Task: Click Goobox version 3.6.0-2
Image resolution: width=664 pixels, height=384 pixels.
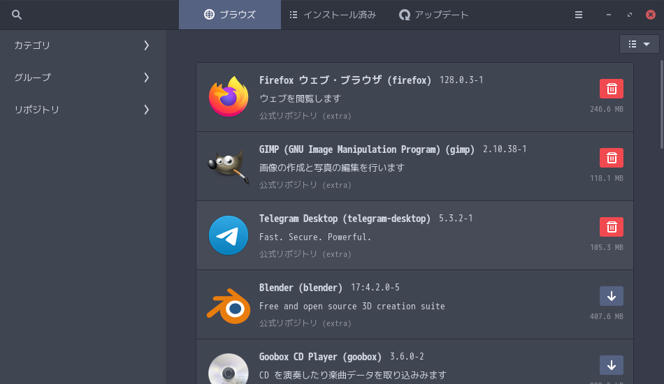Action: (407, 357)
